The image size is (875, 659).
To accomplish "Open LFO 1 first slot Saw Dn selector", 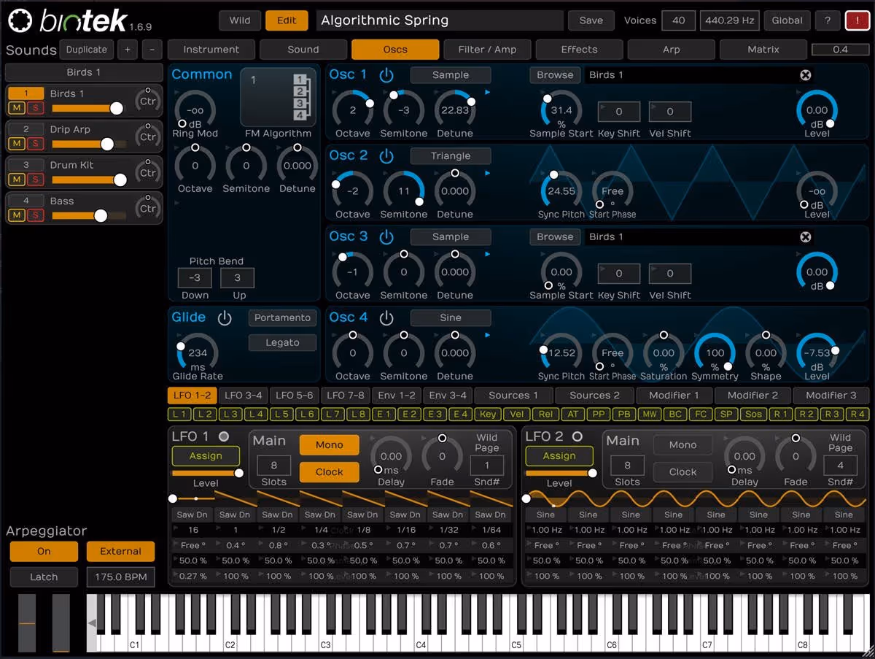I will 193,515.
